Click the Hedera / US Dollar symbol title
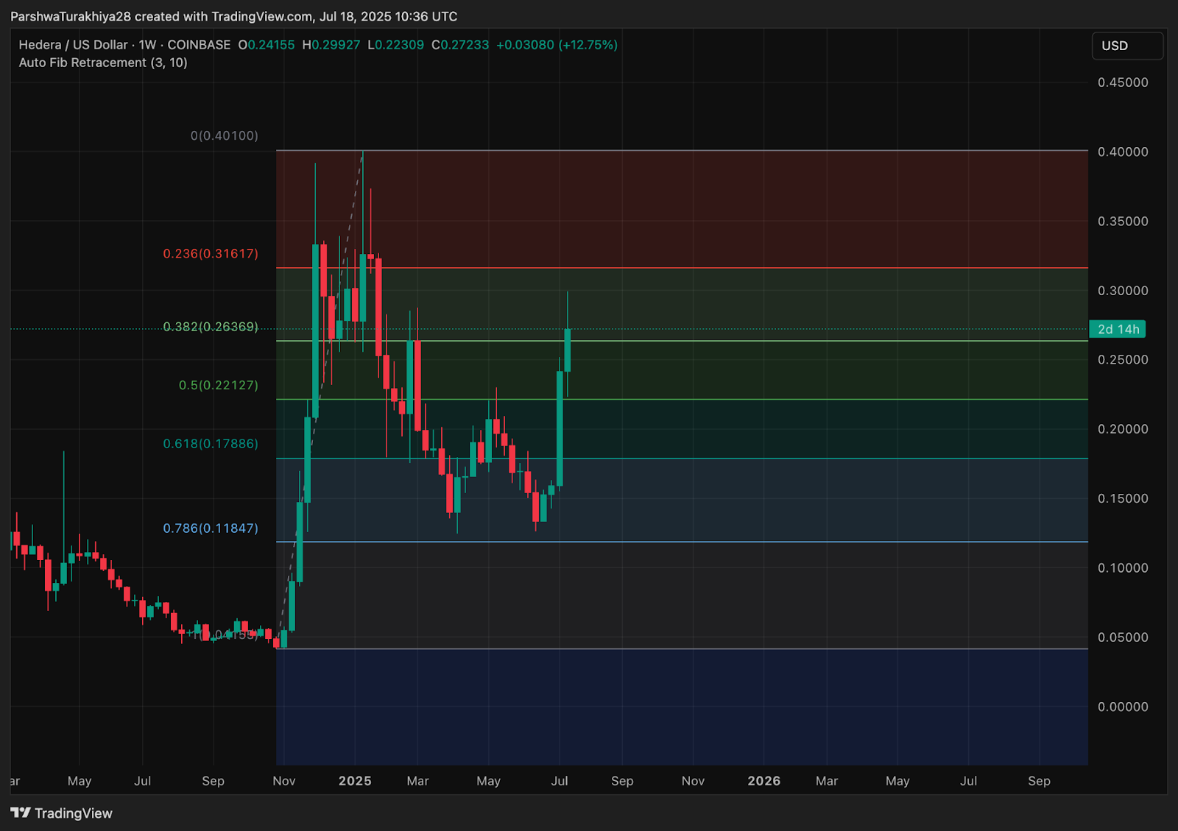Screen dimensions: 1178x831 click(x=73, y=45)
